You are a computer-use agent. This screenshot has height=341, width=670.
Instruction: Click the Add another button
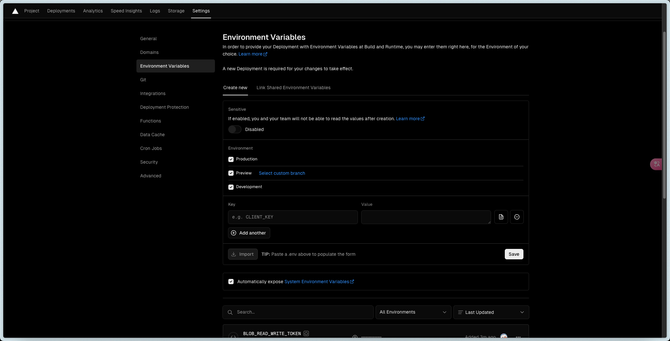tap(249, 233)
